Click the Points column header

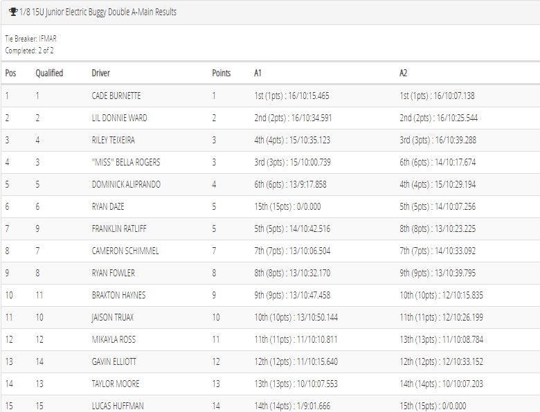pyautogui.click(x=221, y=73)
